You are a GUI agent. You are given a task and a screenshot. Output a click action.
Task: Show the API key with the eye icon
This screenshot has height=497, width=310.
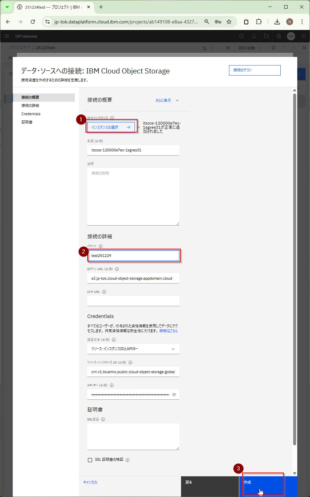coord(174,395)
